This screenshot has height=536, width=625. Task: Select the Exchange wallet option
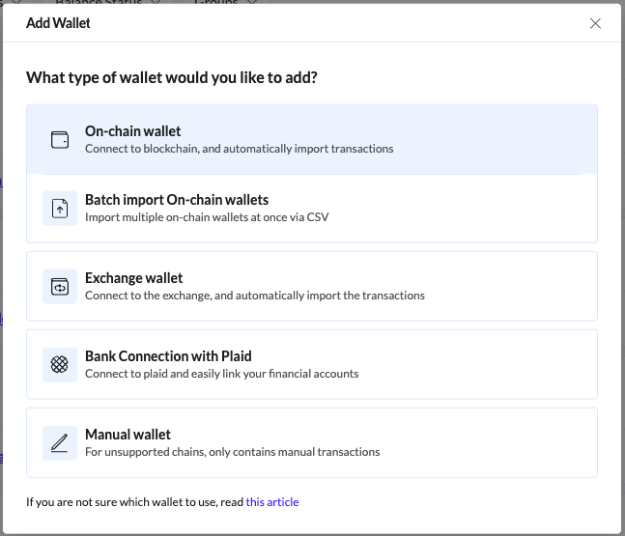(x=312, y=286)
